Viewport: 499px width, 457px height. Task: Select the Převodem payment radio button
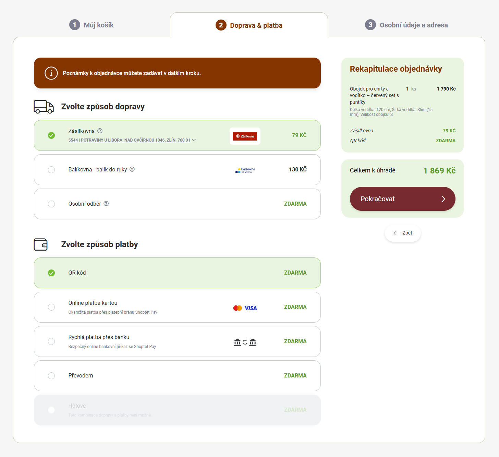[51, 376]
